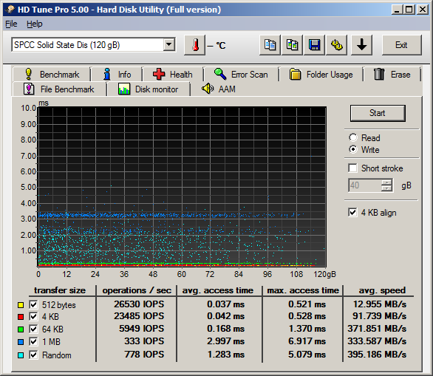Expand the SPCC Solid State drive dropdown
This screenshot has height=376, width=433.
pos(168,44)
